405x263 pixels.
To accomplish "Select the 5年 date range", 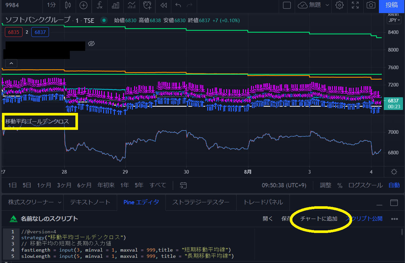I will [139, 185].
